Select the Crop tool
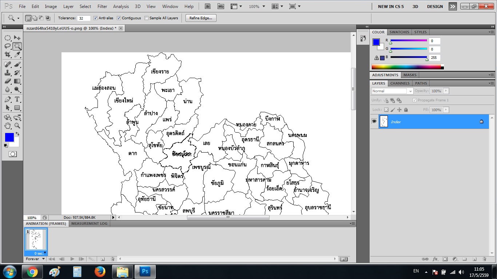 click(x=7, y=54)
